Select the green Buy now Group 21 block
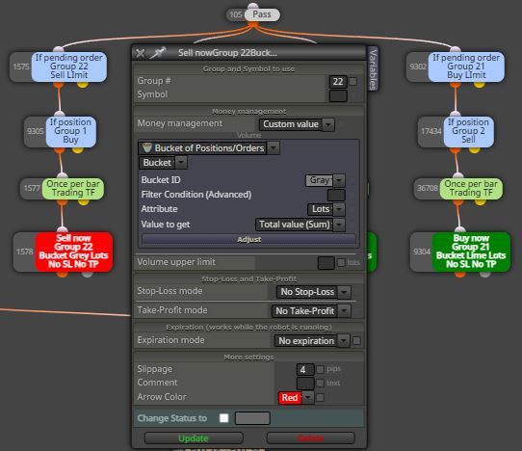The image size is (522, 451). point(471,252)
